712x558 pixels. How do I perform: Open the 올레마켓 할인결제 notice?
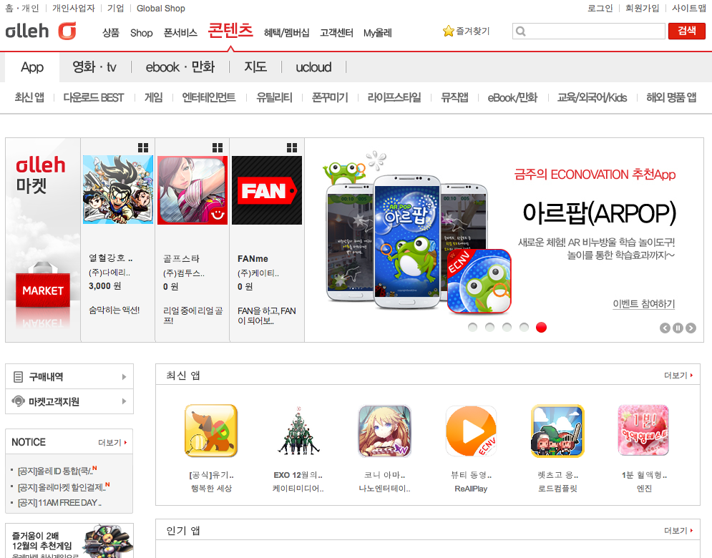click(x=63, y=488)
